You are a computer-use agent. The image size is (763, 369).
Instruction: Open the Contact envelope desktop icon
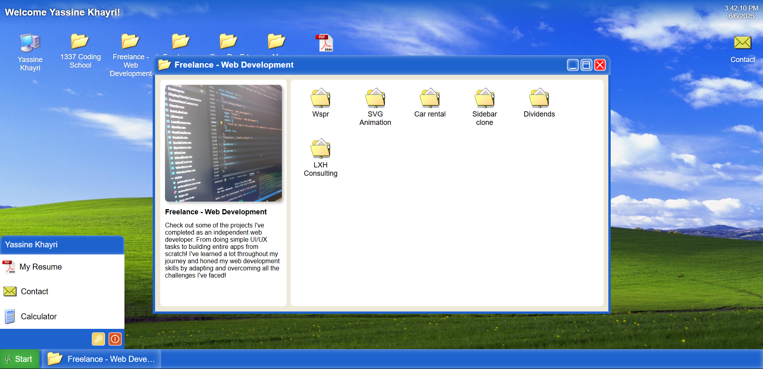coord(742,50)
